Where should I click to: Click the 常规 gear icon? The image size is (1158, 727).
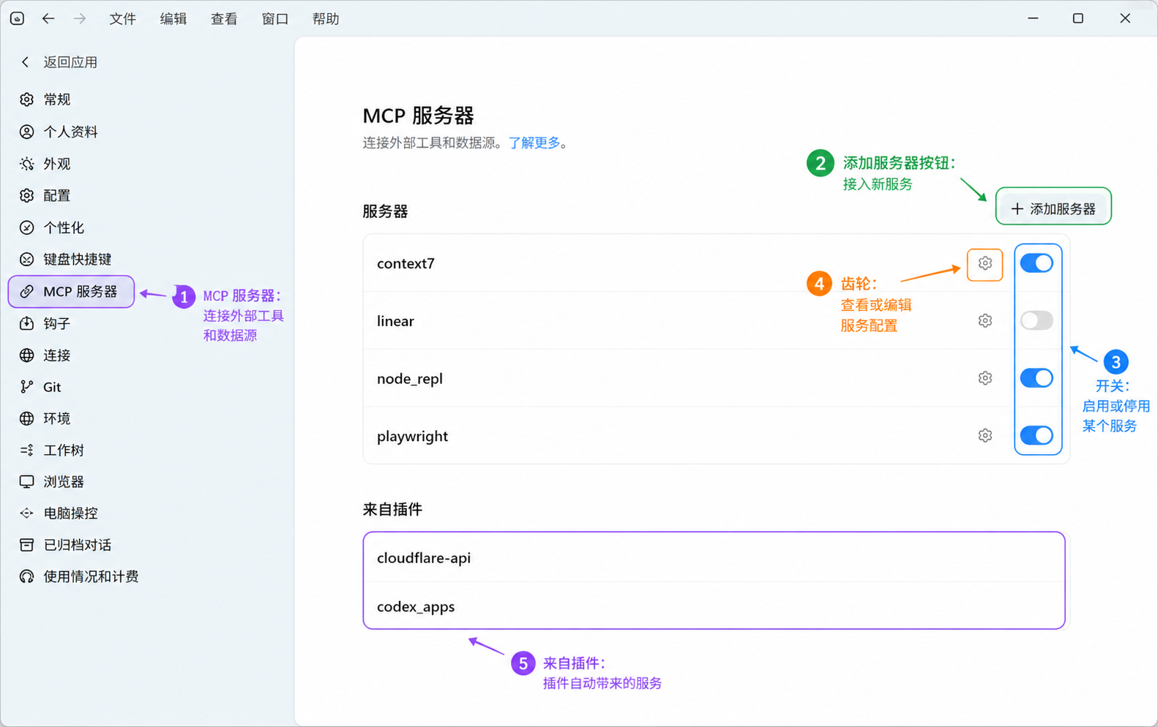26,99
